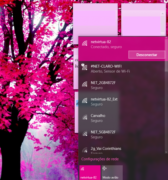The width and height of the screenshot is (168, 180).
Task: Click Wi-Fi signal icon of netvirtua-82 connected entry
Action: tap(85, 43)
